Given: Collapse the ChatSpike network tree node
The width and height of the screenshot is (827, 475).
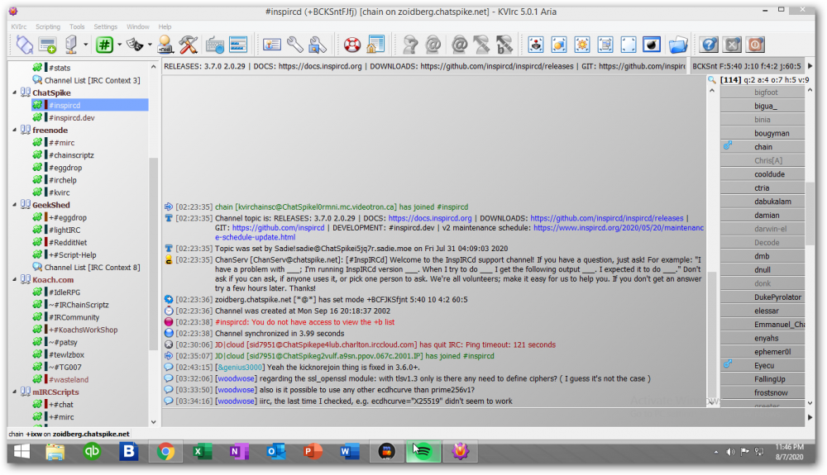Looking at the screenshot, I should click(x=14, y=93).
